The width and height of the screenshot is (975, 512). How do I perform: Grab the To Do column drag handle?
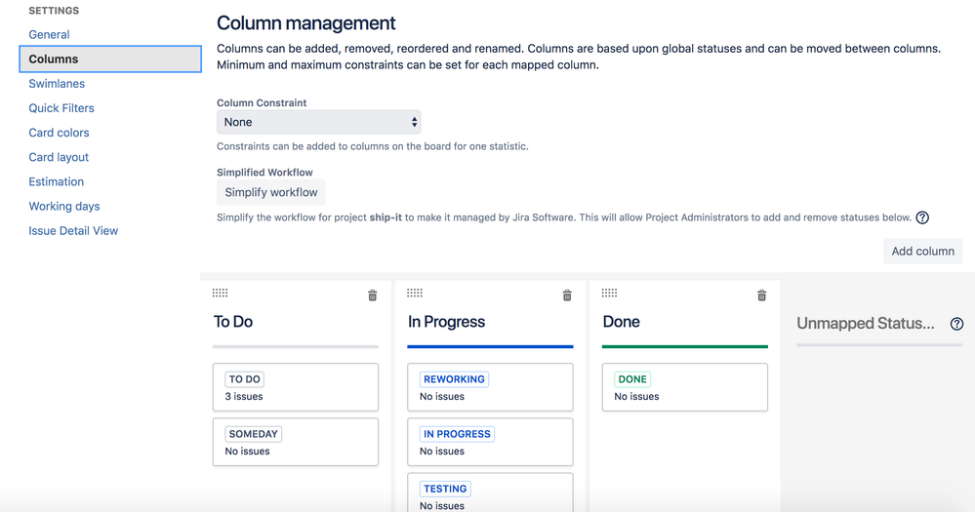tap(220, 293)
